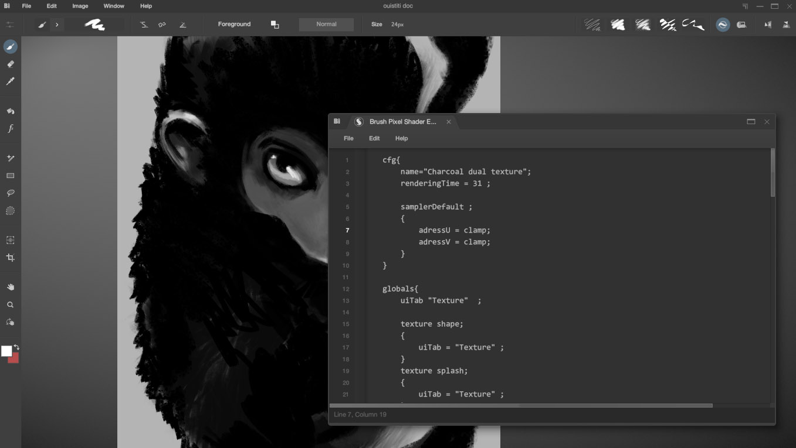Open the Image menu
Viewport: 796px width, 448px height.
(x=80, y=6)
